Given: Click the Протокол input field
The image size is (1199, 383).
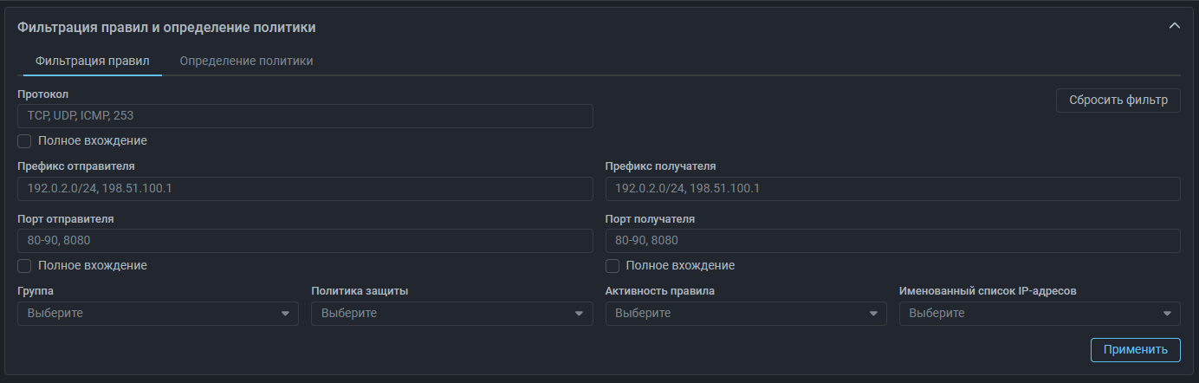Looking at the screenshot, I should 305,116.
